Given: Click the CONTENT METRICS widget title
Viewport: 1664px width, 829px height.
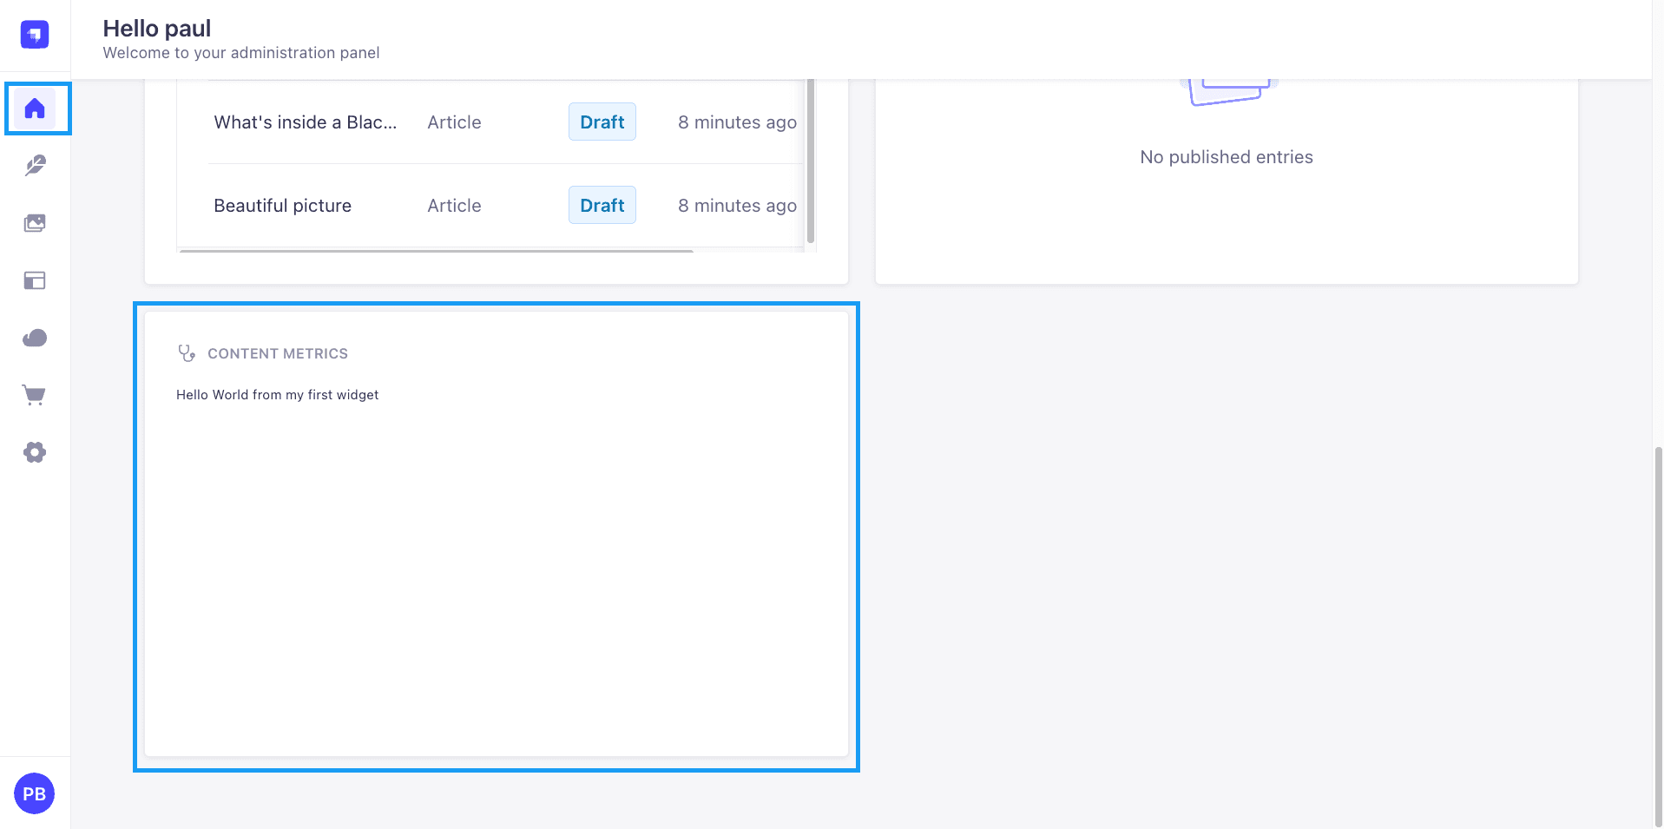Looking at the screenshot, I should click(x=278, y=353).
